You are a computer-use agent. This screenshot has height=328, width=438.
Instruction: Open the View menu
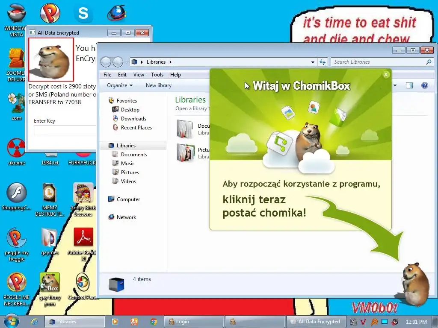click(139, 74)
